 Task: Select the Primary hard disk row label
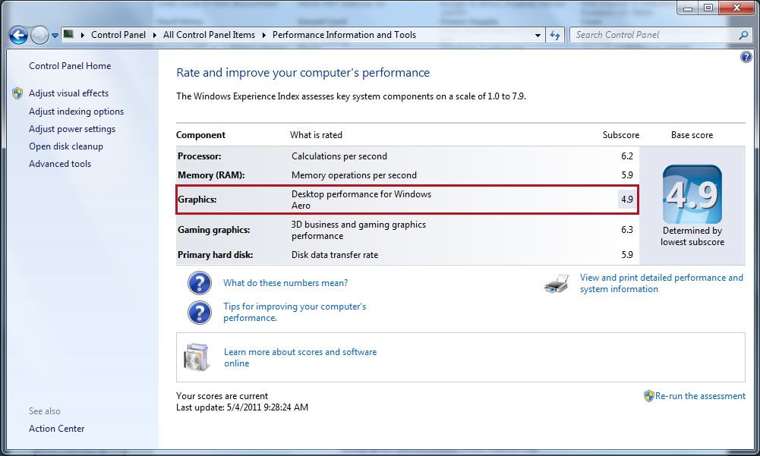click(x=215, y=255)
